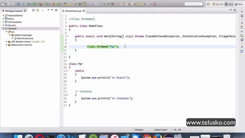The width and height of the screenshot is (245, 138).
Task: Close the DemoClass.java tab
Action: coord(84,11)
